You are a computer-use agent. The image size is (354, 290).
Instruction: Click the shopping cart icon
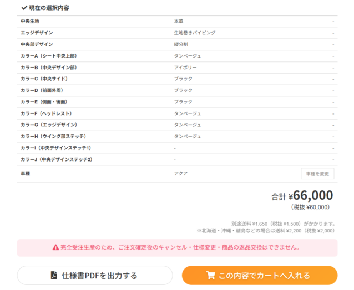click(210, 275)
